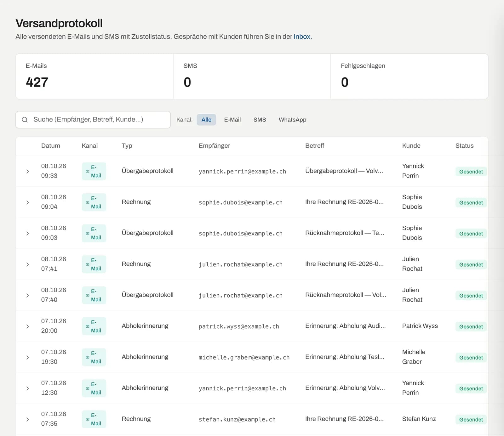This screenshot has width=504, height=436.
Task: Click the E-Mails 427 stat card
Action: [x=94, y=76]
